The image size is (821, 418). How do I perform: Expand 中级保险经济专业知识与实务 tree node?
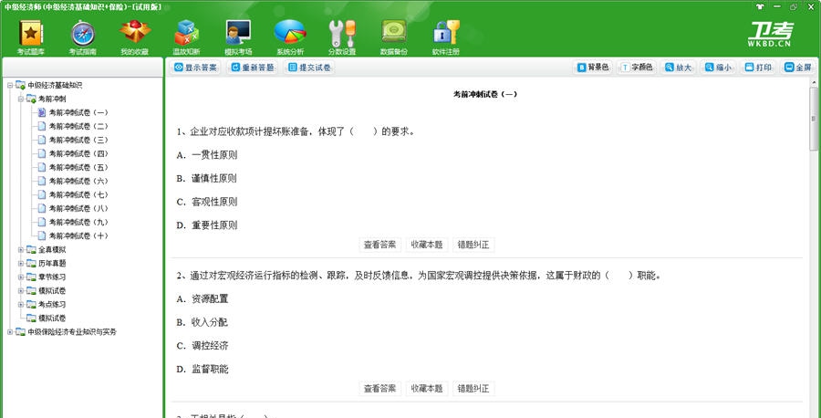point(10,331)
